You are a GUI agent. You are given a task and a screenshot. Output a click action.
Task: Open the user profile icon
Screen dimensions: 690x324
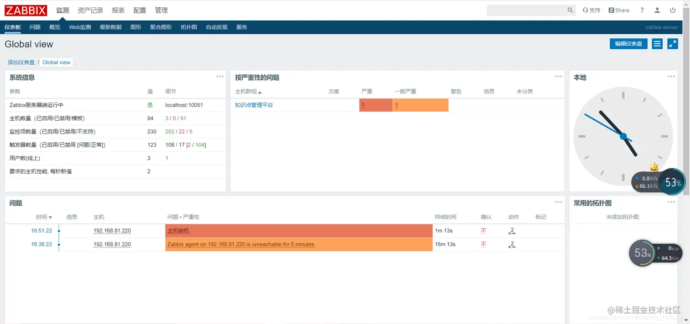tap(657, 10)
